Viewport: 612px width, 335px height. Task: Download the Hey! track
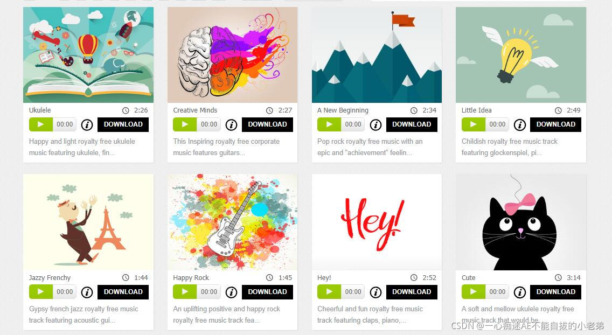point(412,292)
